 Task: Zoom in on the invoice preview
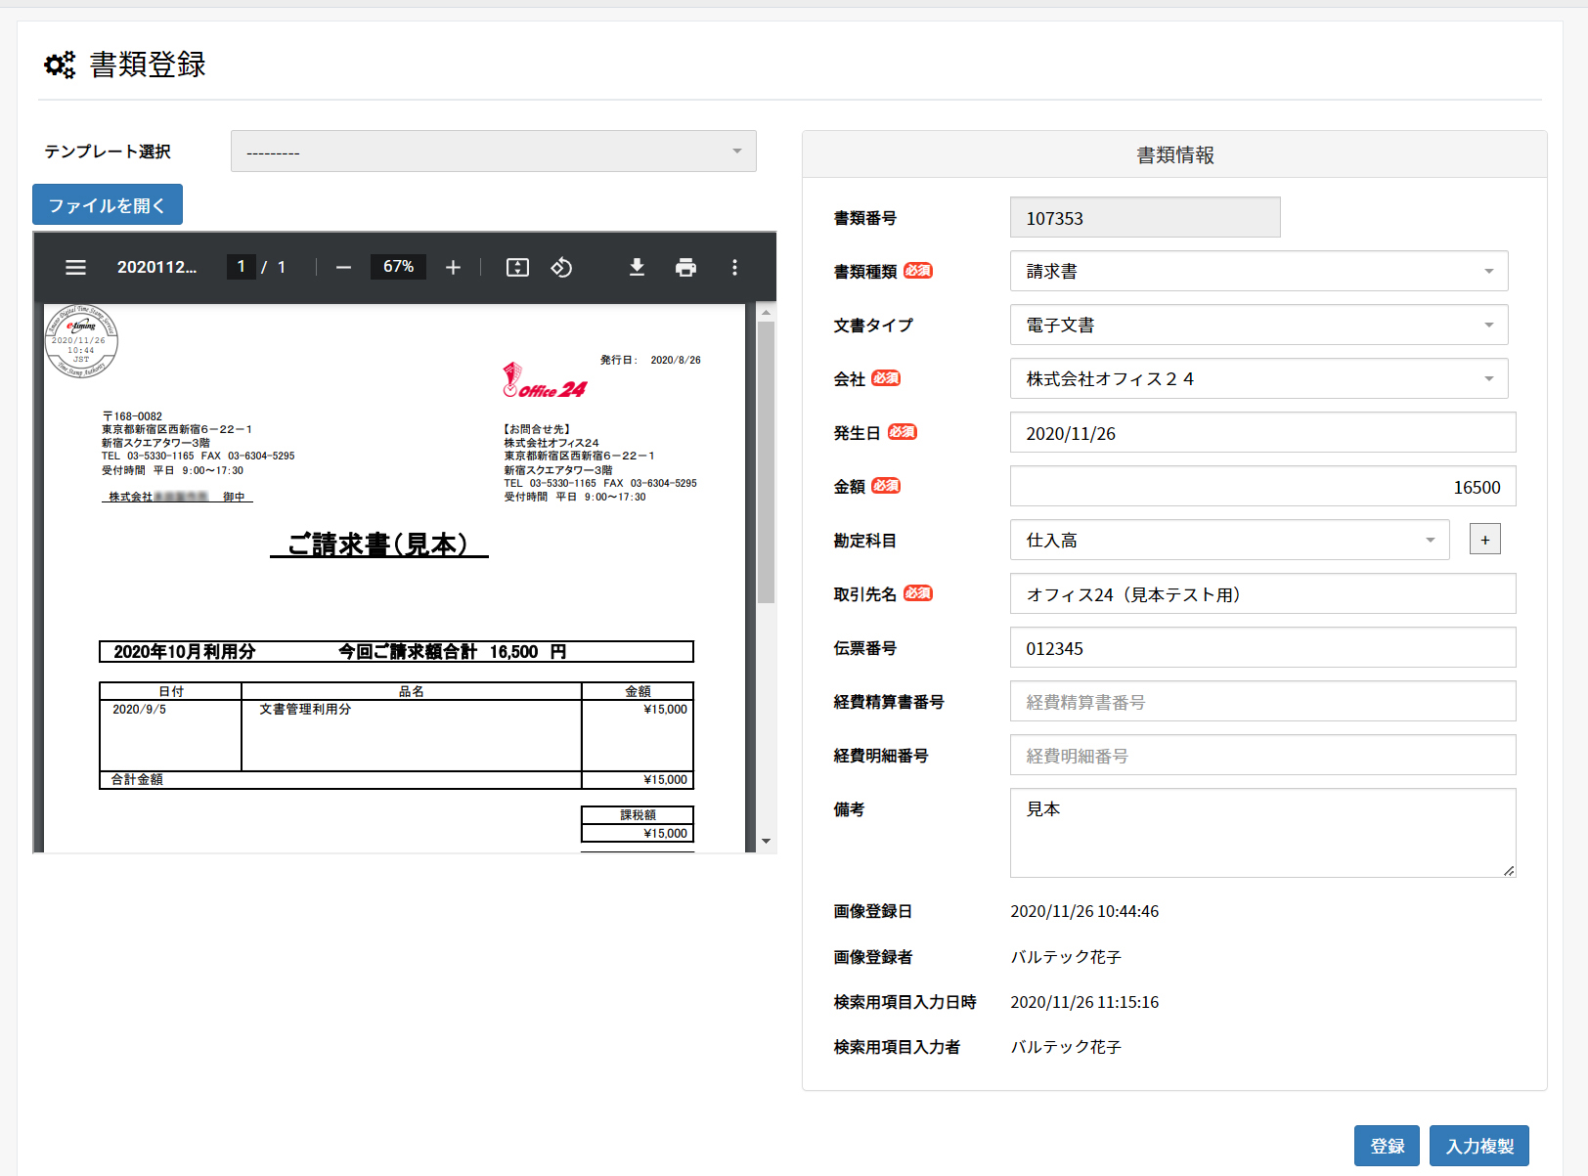[453, 267]
